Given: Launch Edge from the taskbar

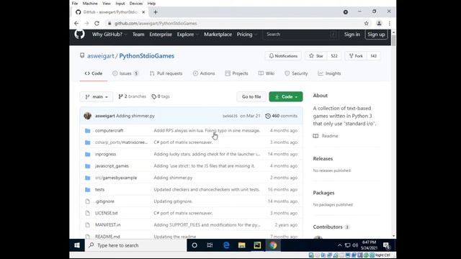Looking at the screenshot, I should (226, 245).
